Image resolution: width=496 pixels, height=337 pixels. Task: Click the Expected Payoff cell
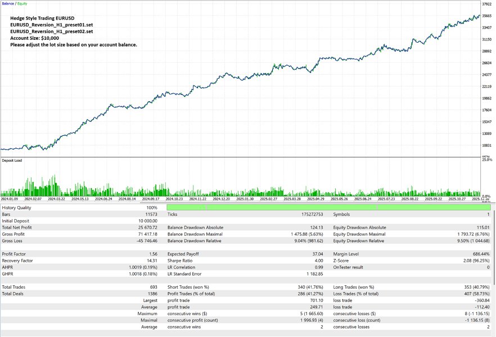coord(186,254)
